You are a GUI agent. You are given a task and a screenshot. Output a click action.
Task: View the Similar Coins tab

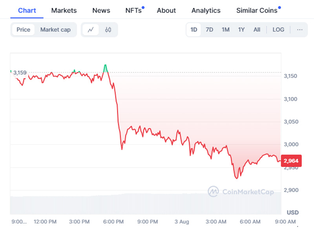pyautogui.click(x=257, y=11)
